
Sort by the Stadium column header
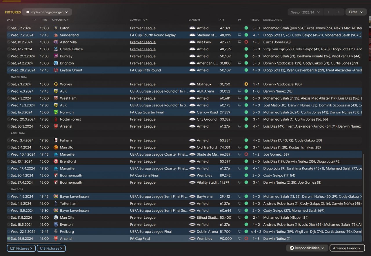click(194, 20)
